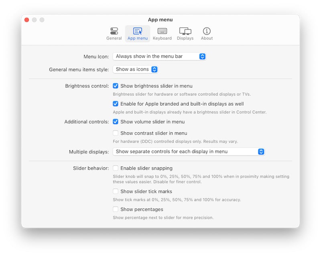
Task: Click the Displays tab label
Action: click(185, 38)
